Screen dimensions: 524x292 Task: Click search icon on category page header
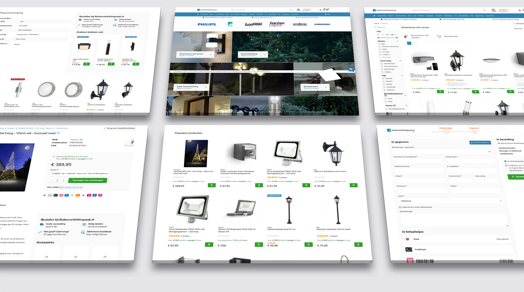(485, 10)
